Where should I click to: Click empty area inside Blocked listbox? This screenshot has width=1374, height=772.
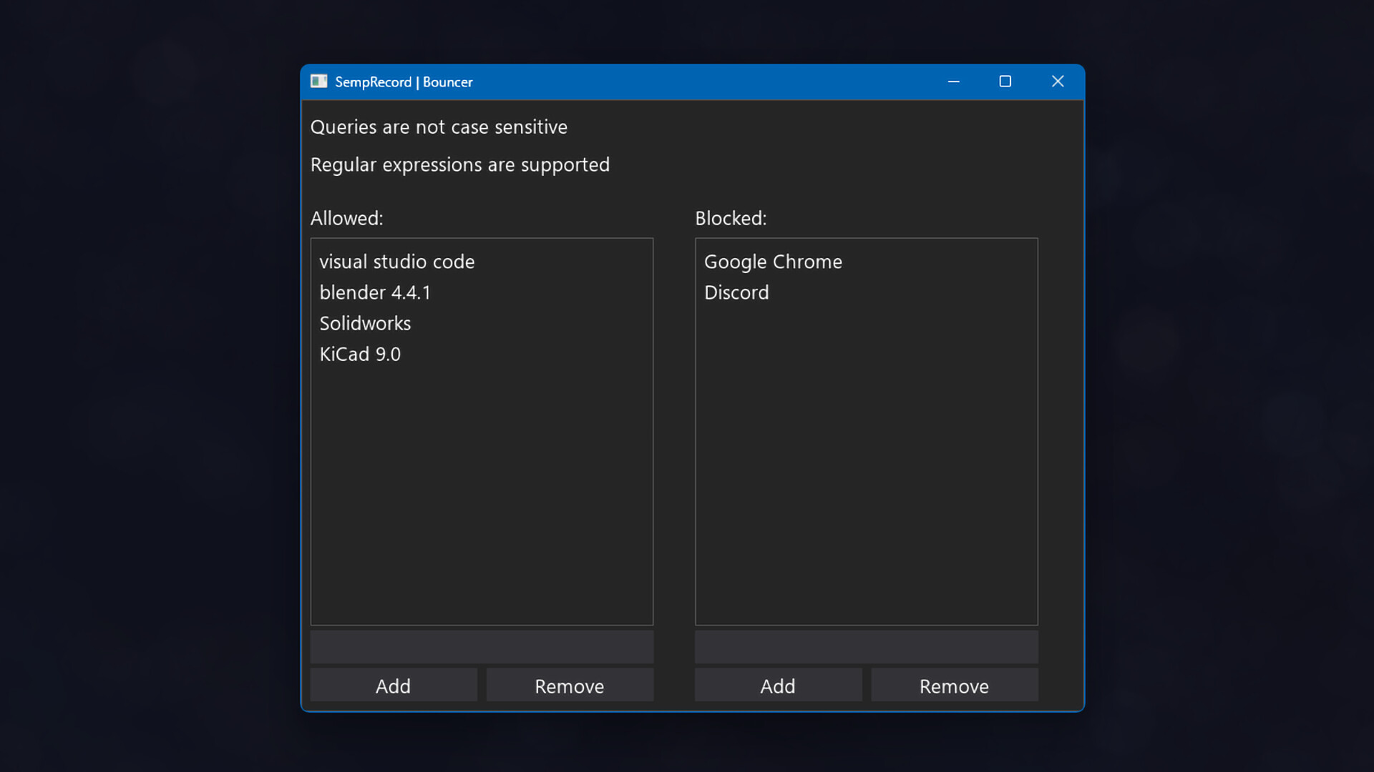[x=866, y=500]
